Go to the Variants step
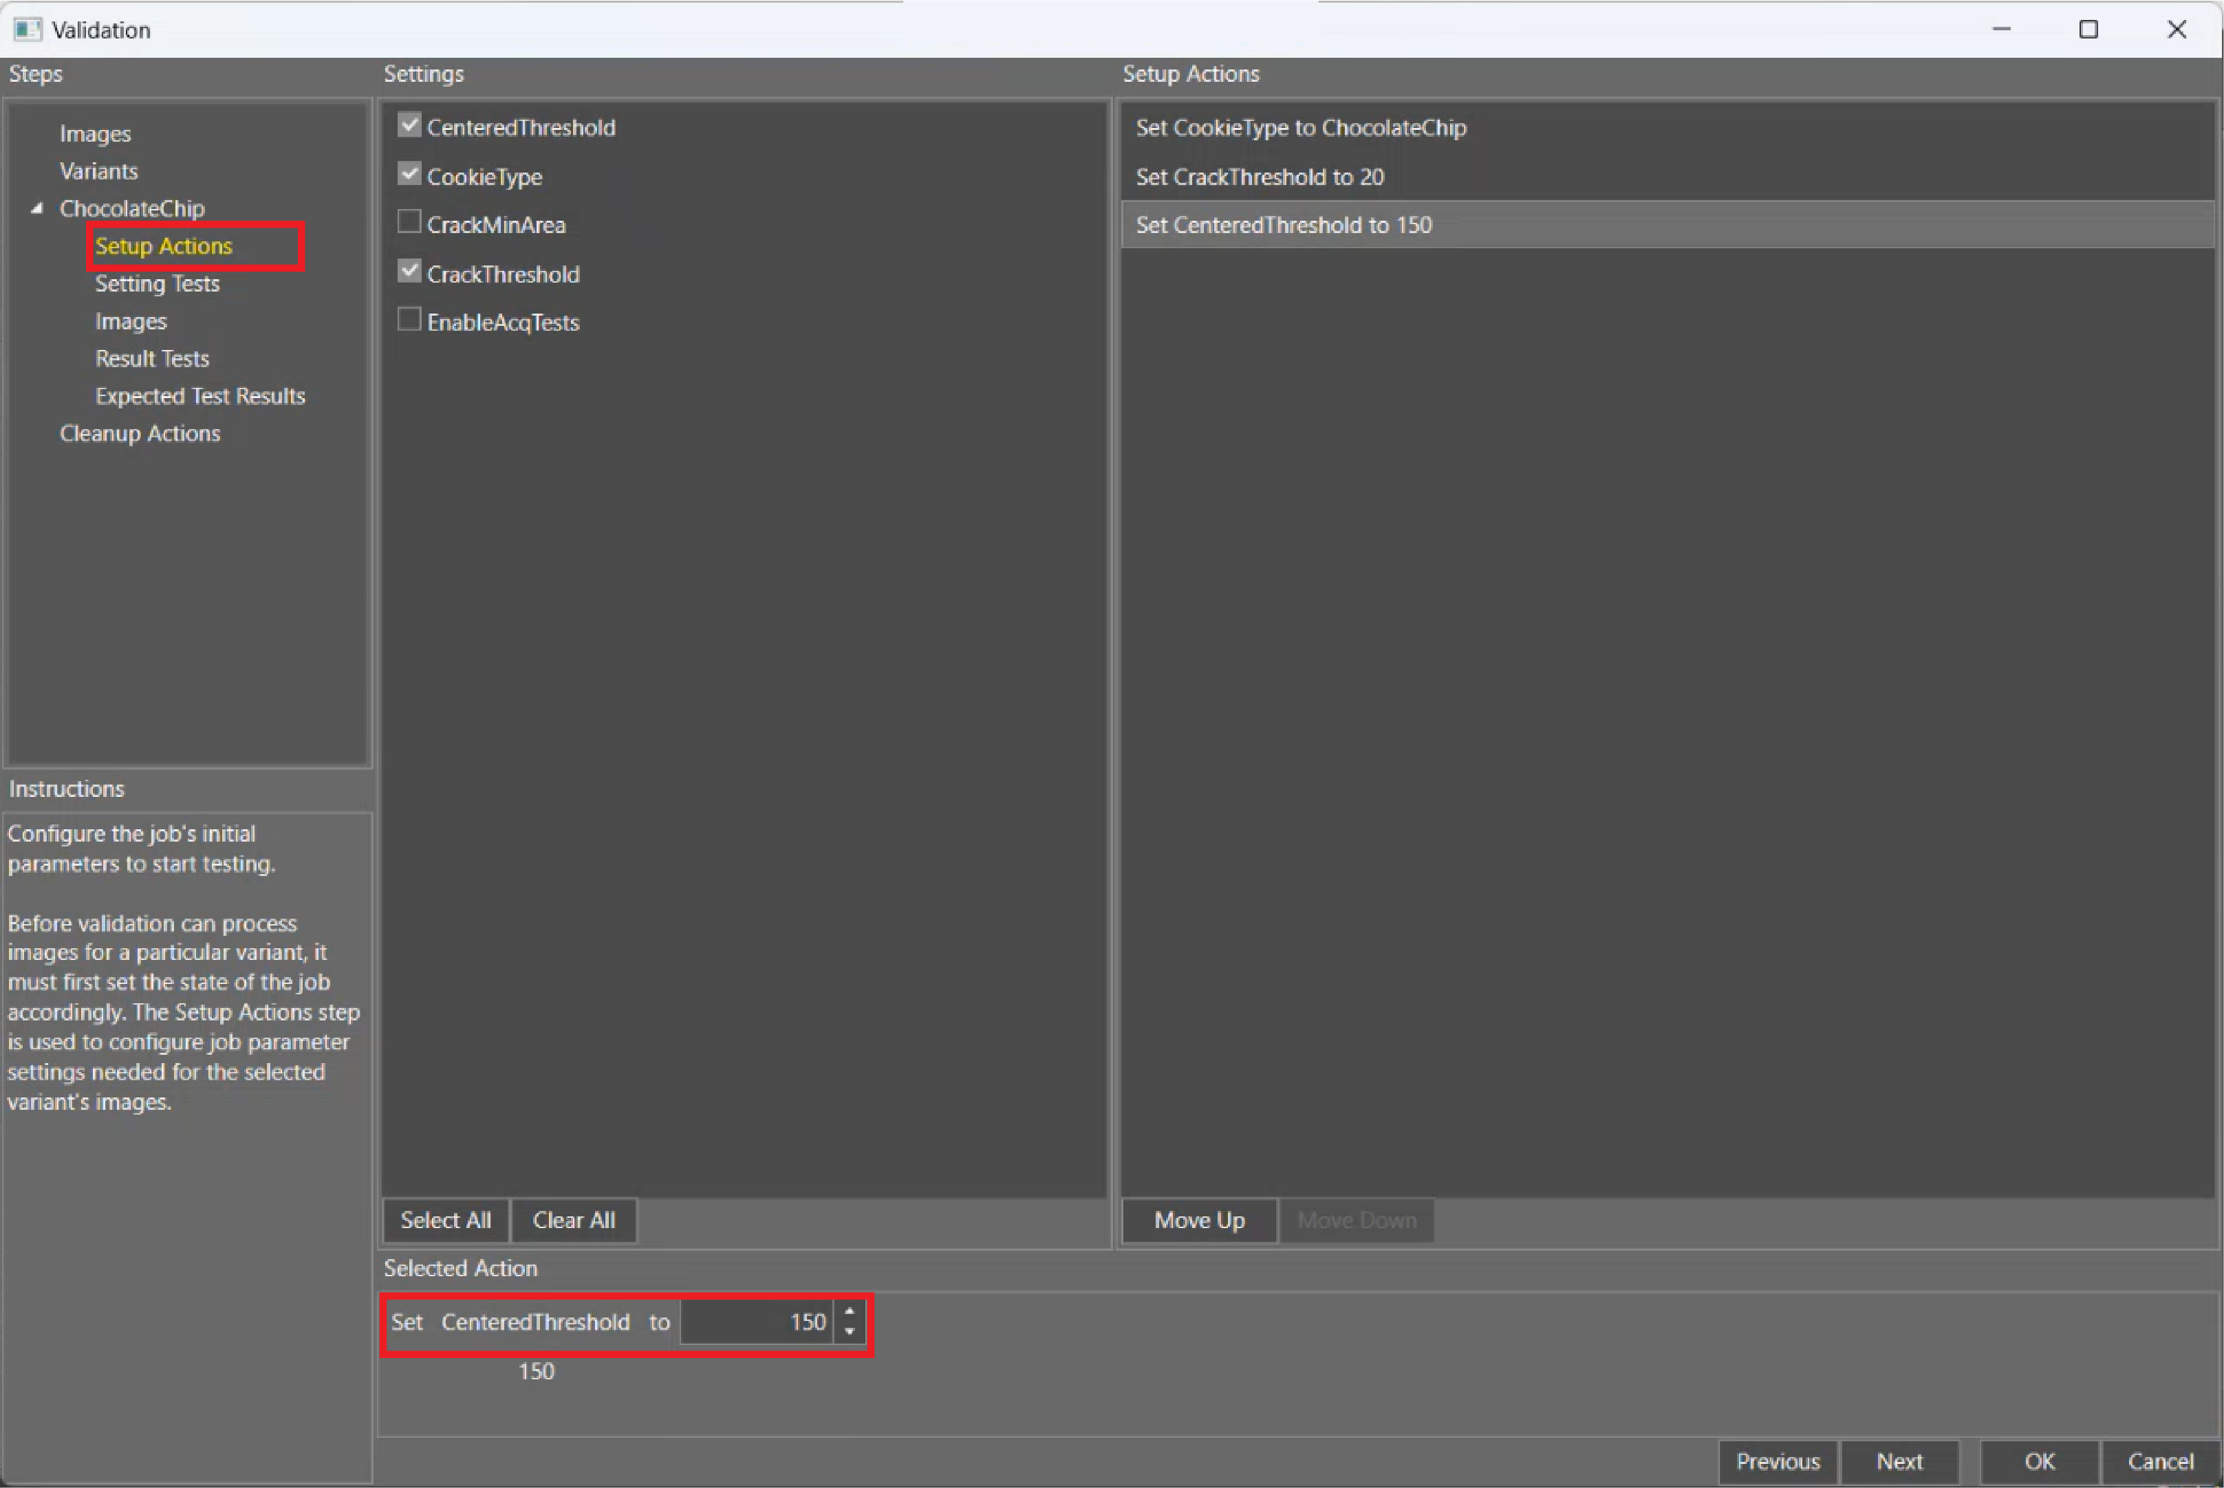Image resolution: width=2224 pixels, height=1488 pixels. tap(99, 171)
